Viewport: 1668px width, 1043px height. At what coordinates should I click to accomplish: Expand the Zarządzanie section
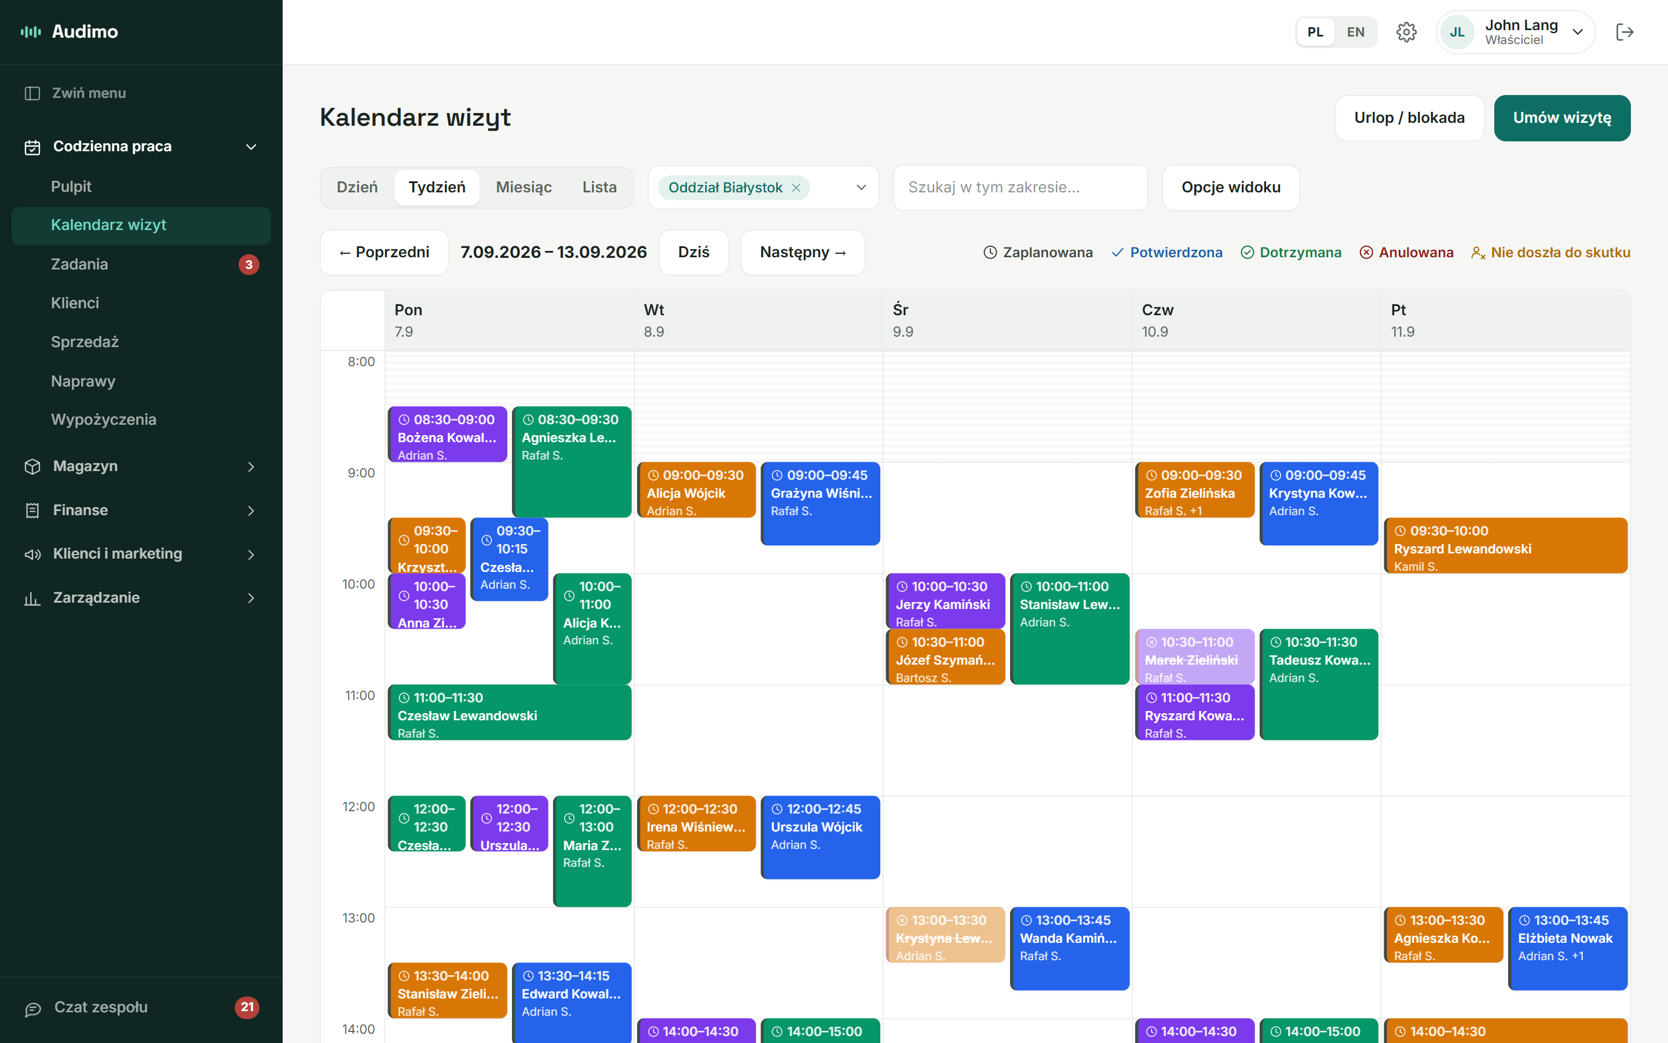251,598
